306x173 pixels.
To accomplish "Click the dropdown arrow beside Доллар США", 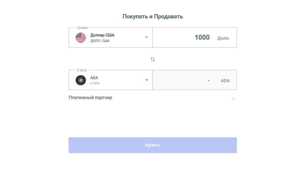I will click(x=146, y=37).
